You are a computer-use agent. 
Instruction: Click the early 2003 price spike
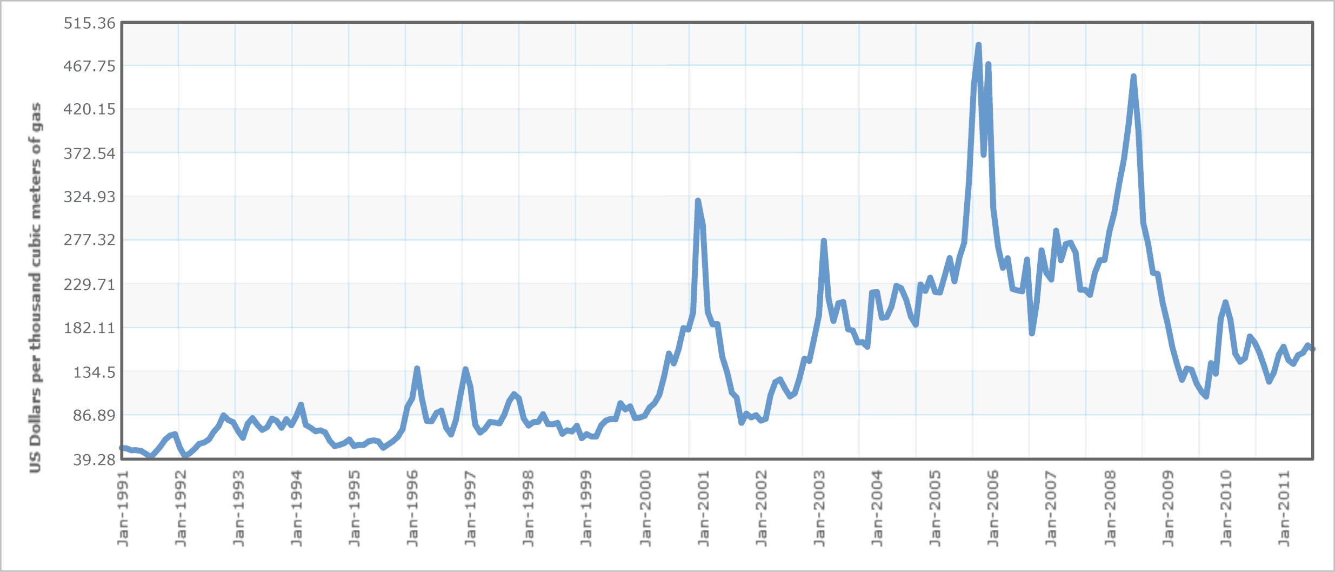(x=823, y=241)
